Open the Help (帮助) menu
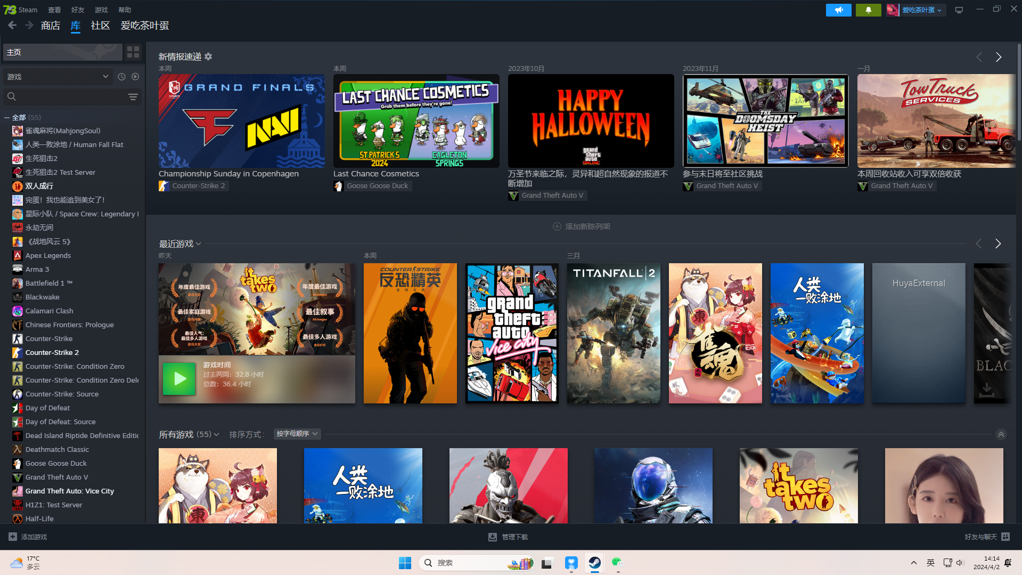This screenshot has height=575, width=1022. (x=125, y=10)
